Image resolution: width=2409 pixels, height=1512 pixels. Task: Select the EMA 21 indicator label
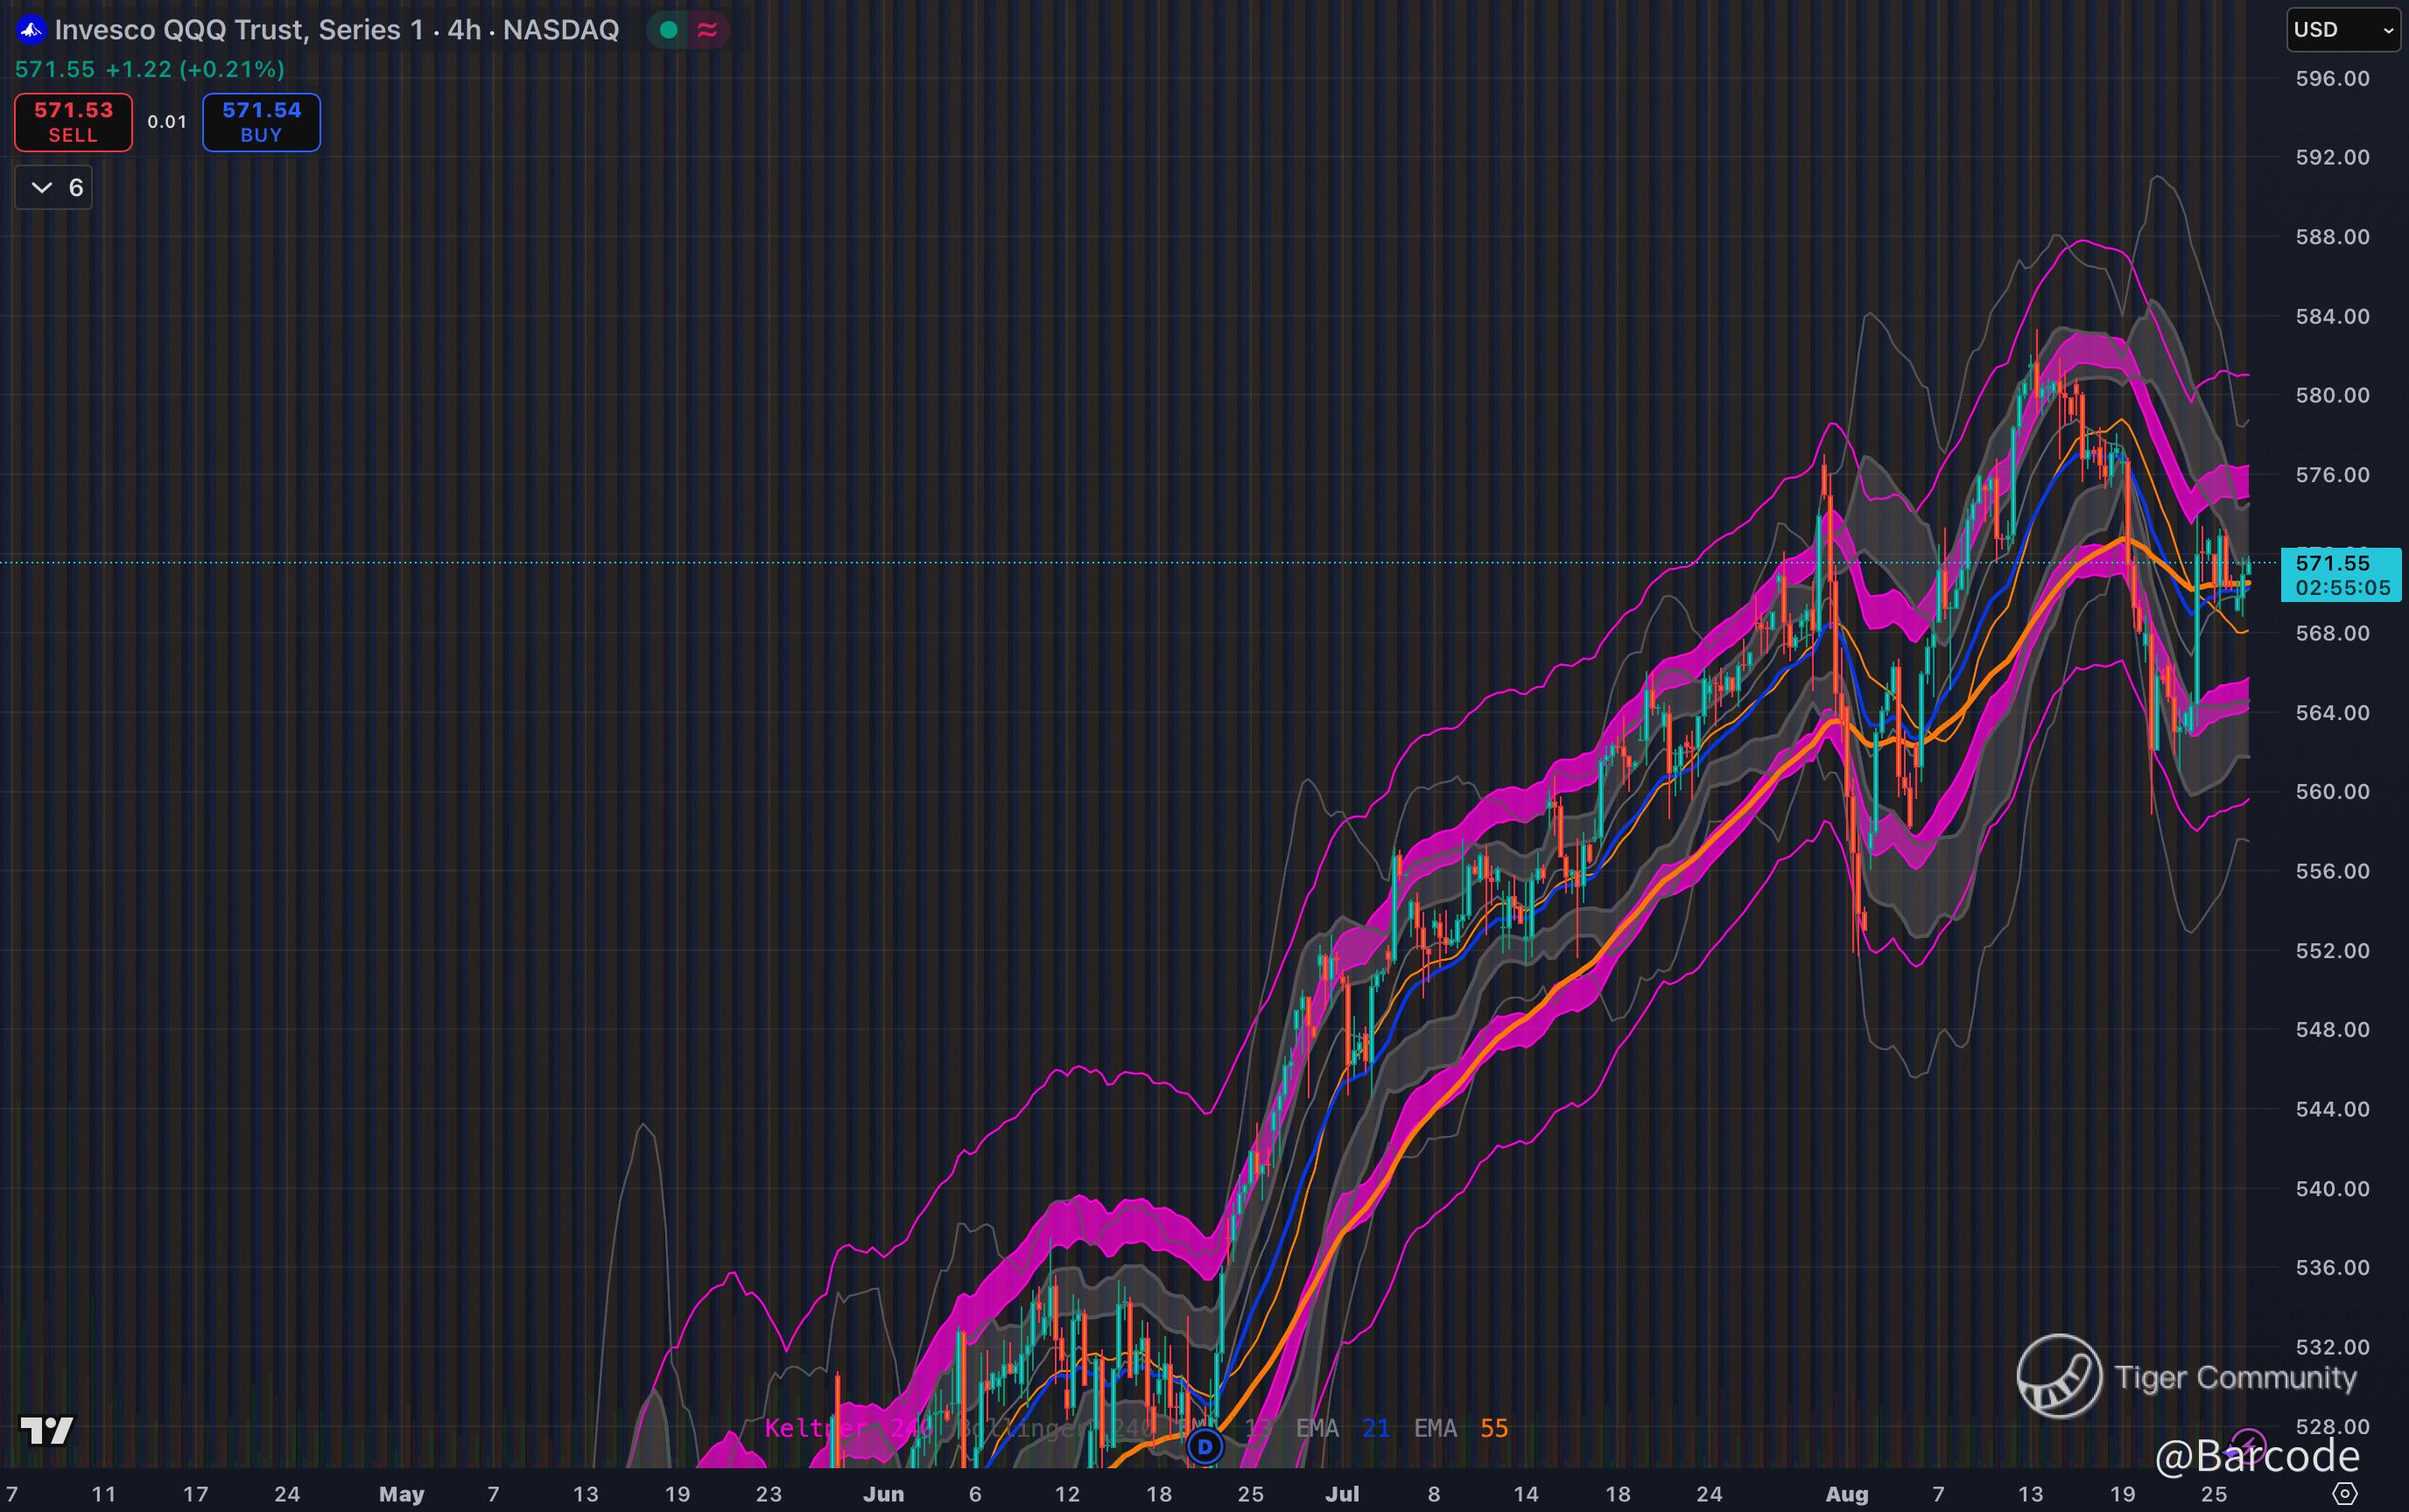(1343, 1428)
